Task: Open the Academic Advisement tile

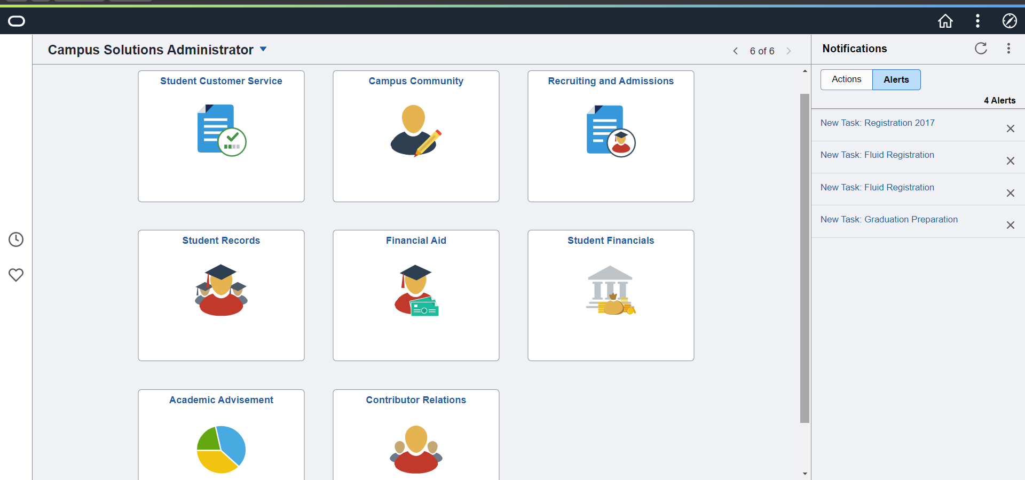Action: 220,437
